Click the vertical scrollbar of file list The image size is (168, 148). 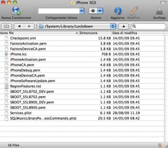(x=166, y=88)
